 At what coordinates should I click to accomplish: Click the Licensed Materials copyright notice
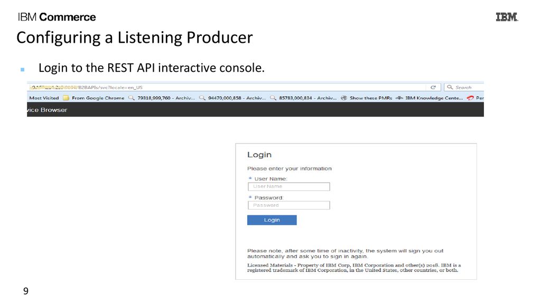click(354, 268)
